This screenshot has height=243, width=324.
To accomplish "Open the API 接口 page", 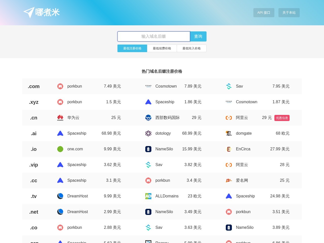I will click(x=264, y=13).
